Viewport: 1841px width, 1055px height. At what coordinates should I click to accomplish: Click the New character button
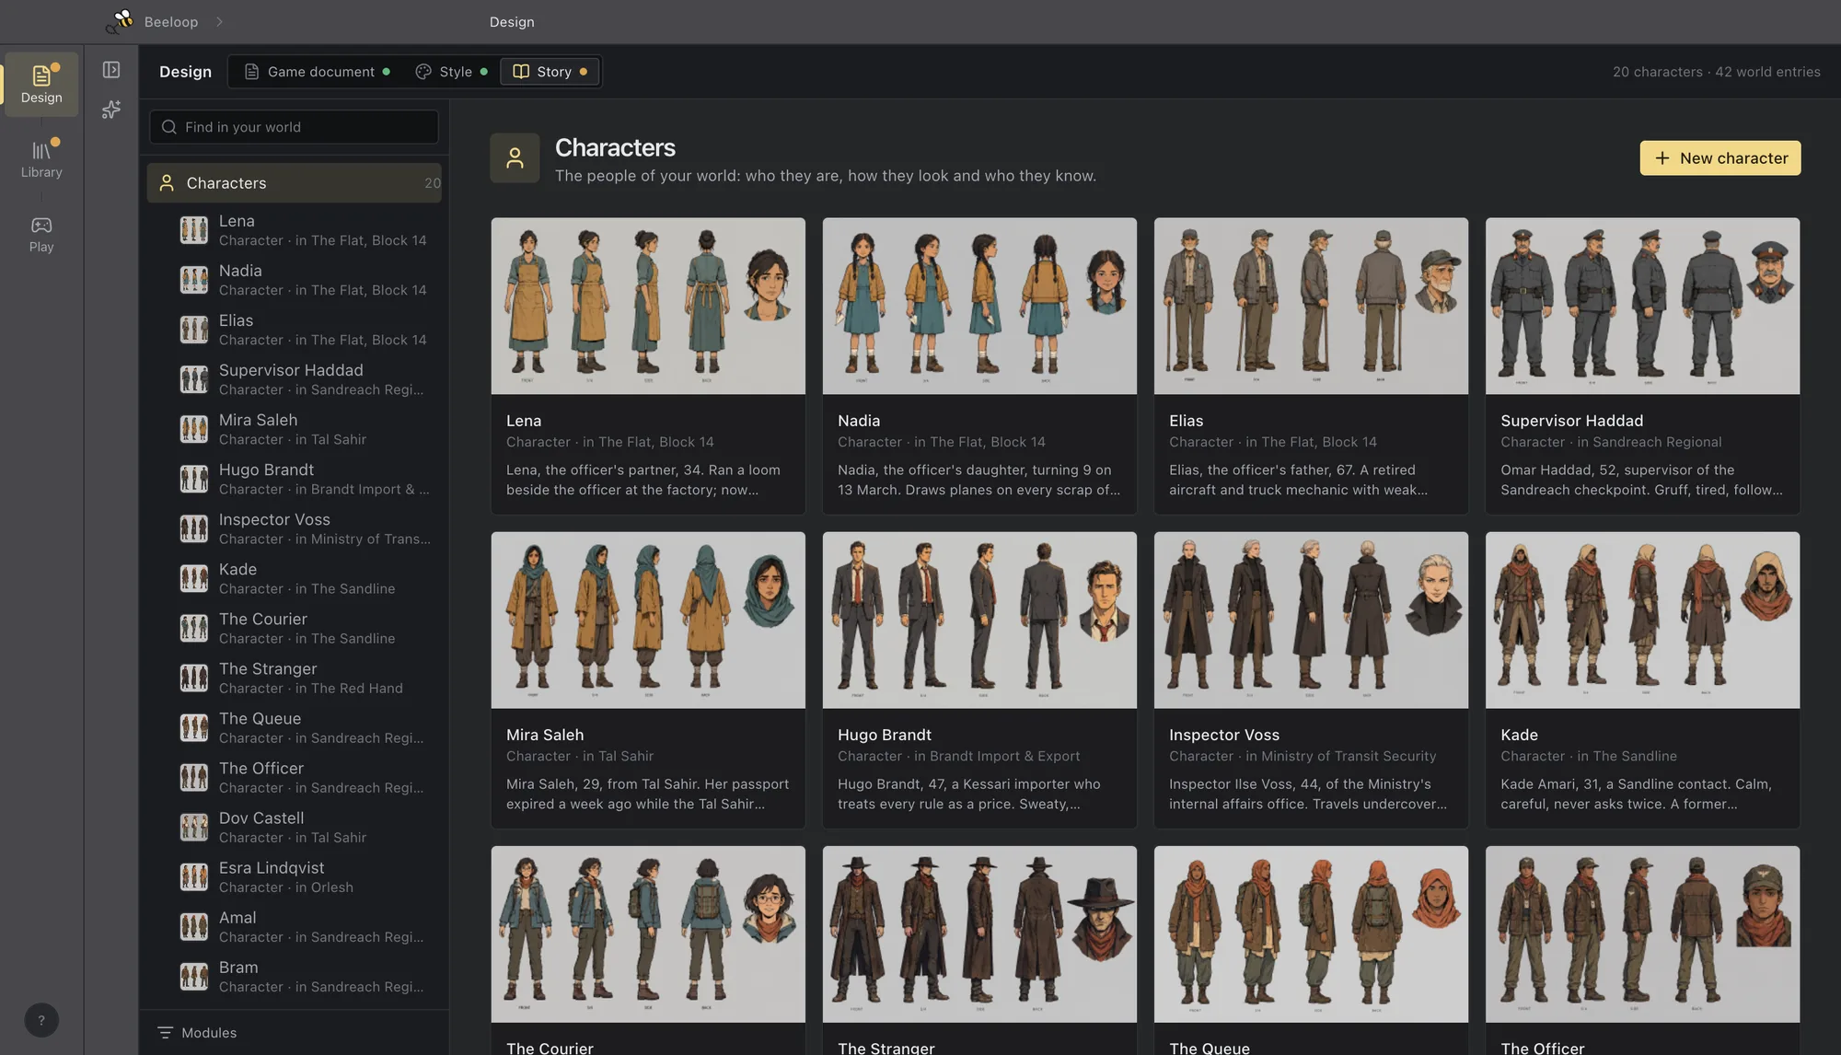point(1720,157)
